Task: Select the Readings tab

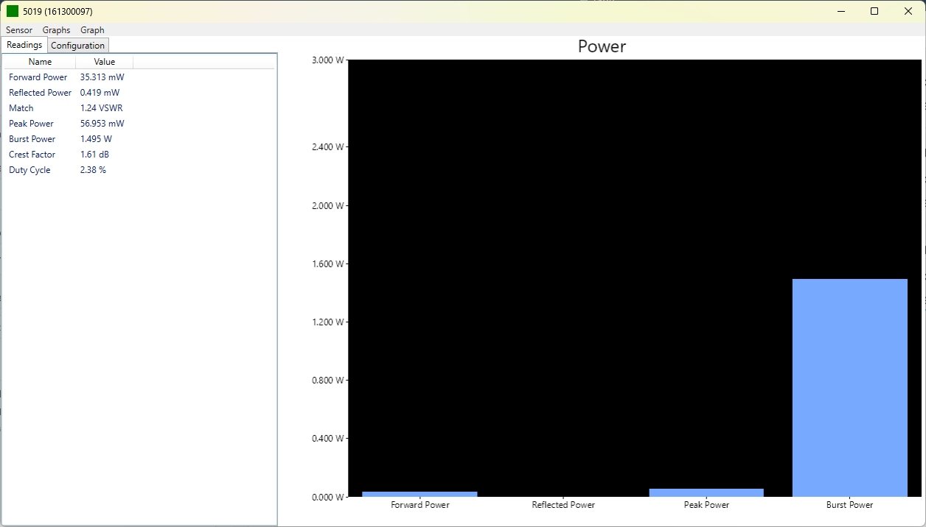Action: 24,45
